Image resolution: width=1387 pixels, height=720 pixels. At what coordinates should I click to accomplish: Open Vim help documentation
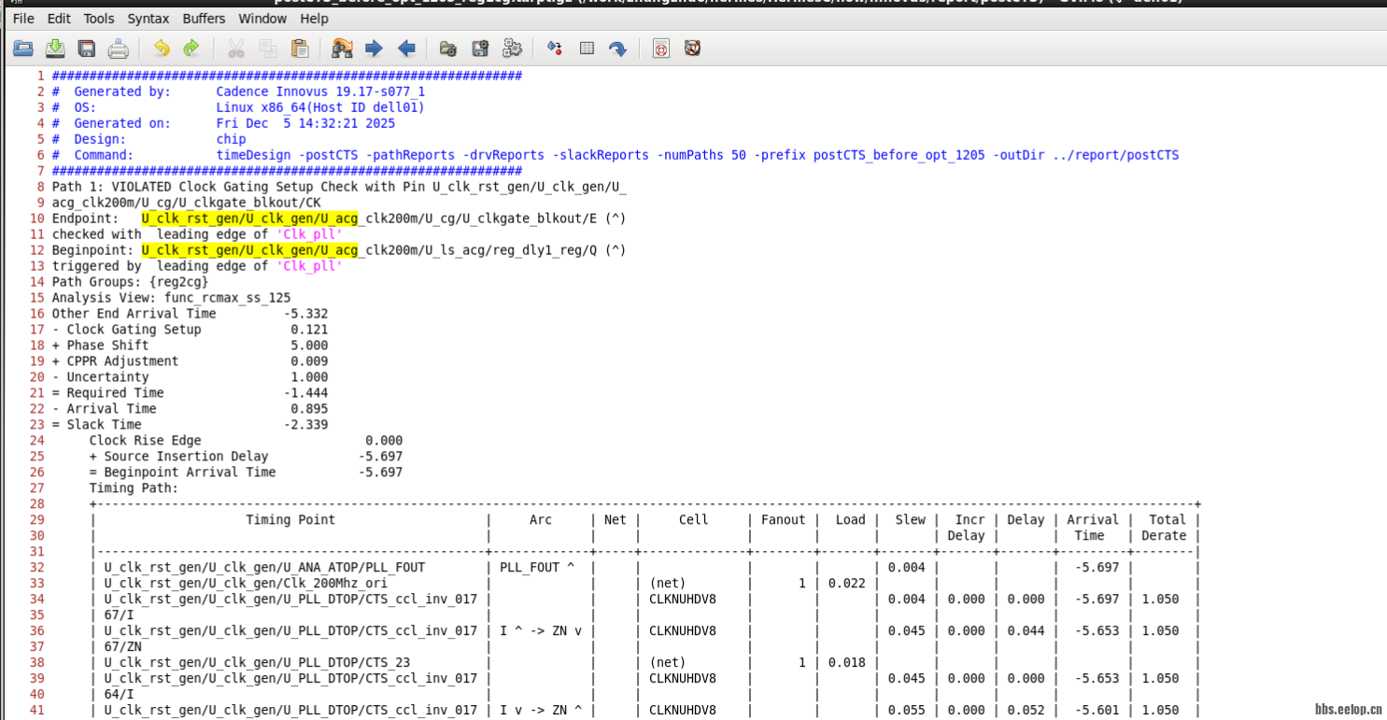point(660,48)
